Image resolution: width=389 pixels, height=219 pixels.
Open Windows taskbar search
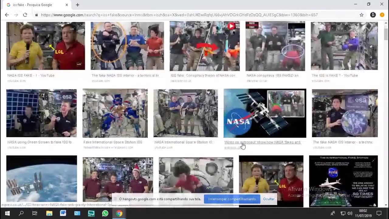pos(21,214)
